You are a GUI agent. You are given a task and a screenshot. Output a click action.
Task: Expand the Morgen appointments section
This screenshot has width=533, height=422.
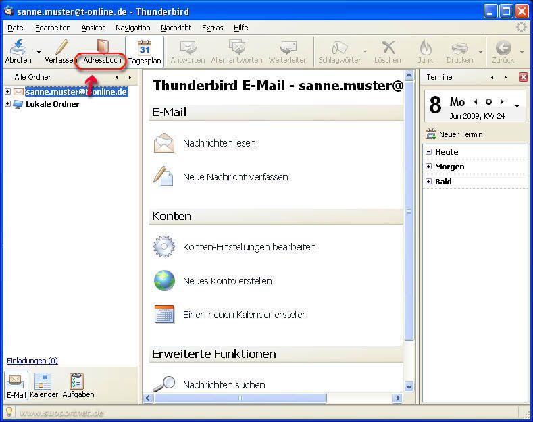(429, 167)
